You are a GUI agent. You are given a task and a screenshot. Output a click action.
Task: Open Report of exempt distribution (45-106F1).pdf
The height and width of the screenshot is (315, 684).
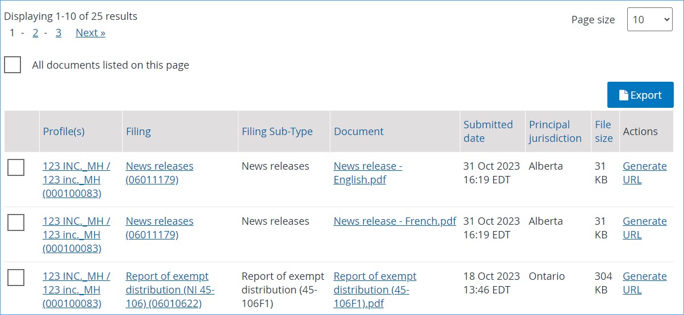pyautogui.click(x=375, y=289)
